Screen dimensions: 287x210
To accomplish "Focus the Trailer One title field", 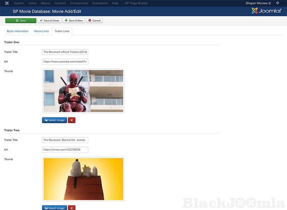I will point(65,52).
